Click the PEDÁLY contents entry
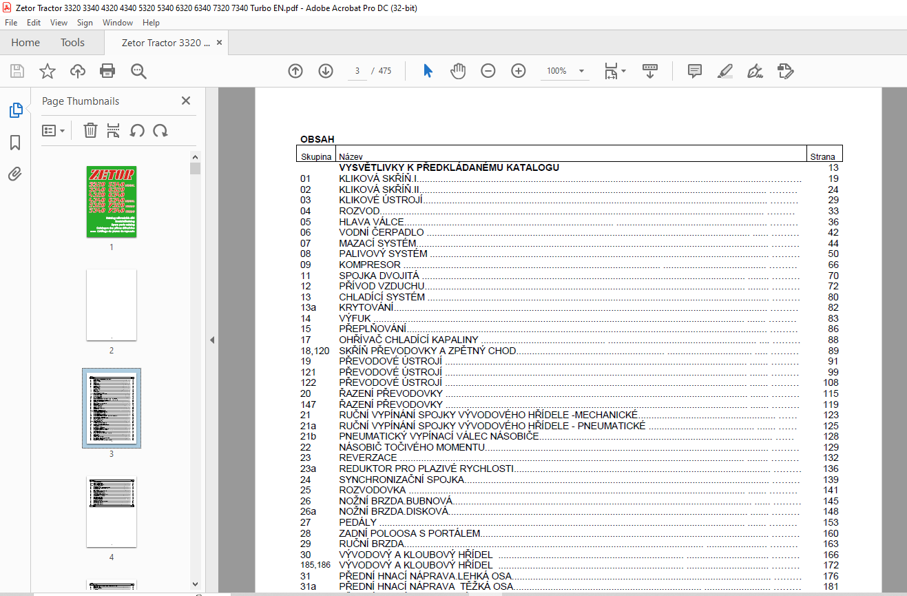The width and height of the screenshot is (907, 596). [x=358, y=522]
